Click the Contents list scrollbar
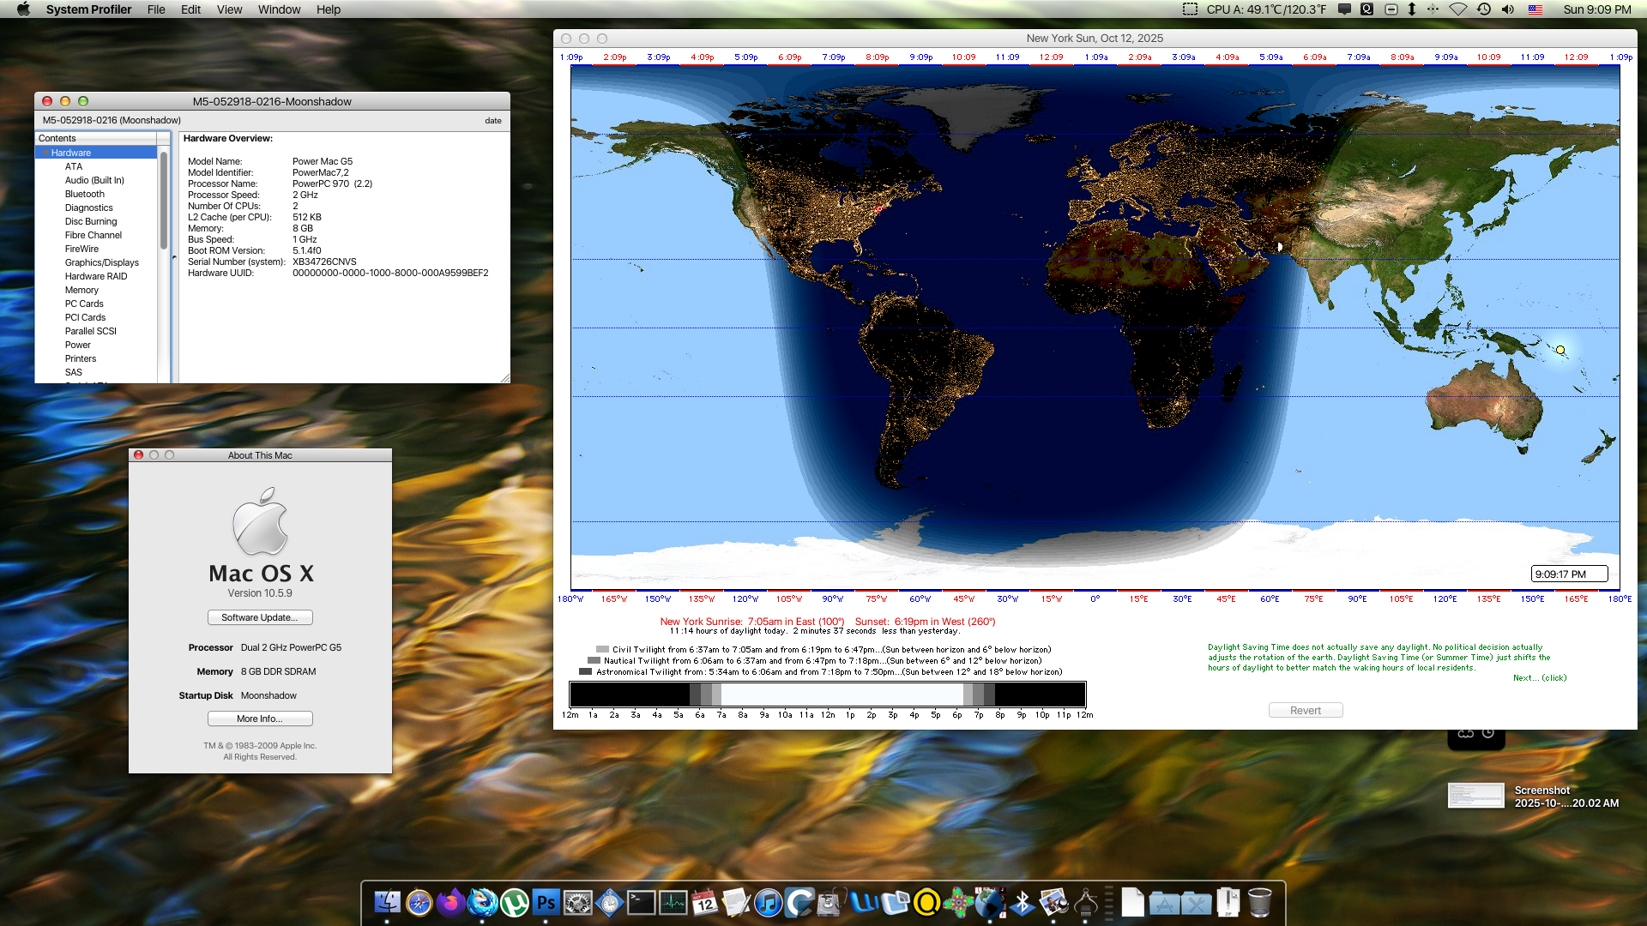This screenshot has width=1647, height=926. [x=163, y=201]
